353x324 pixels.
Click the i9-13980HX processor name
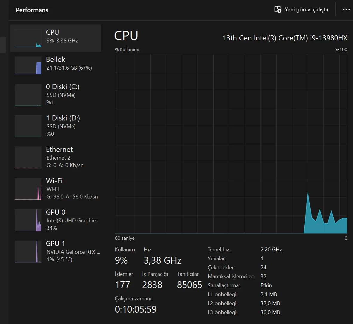285,38
